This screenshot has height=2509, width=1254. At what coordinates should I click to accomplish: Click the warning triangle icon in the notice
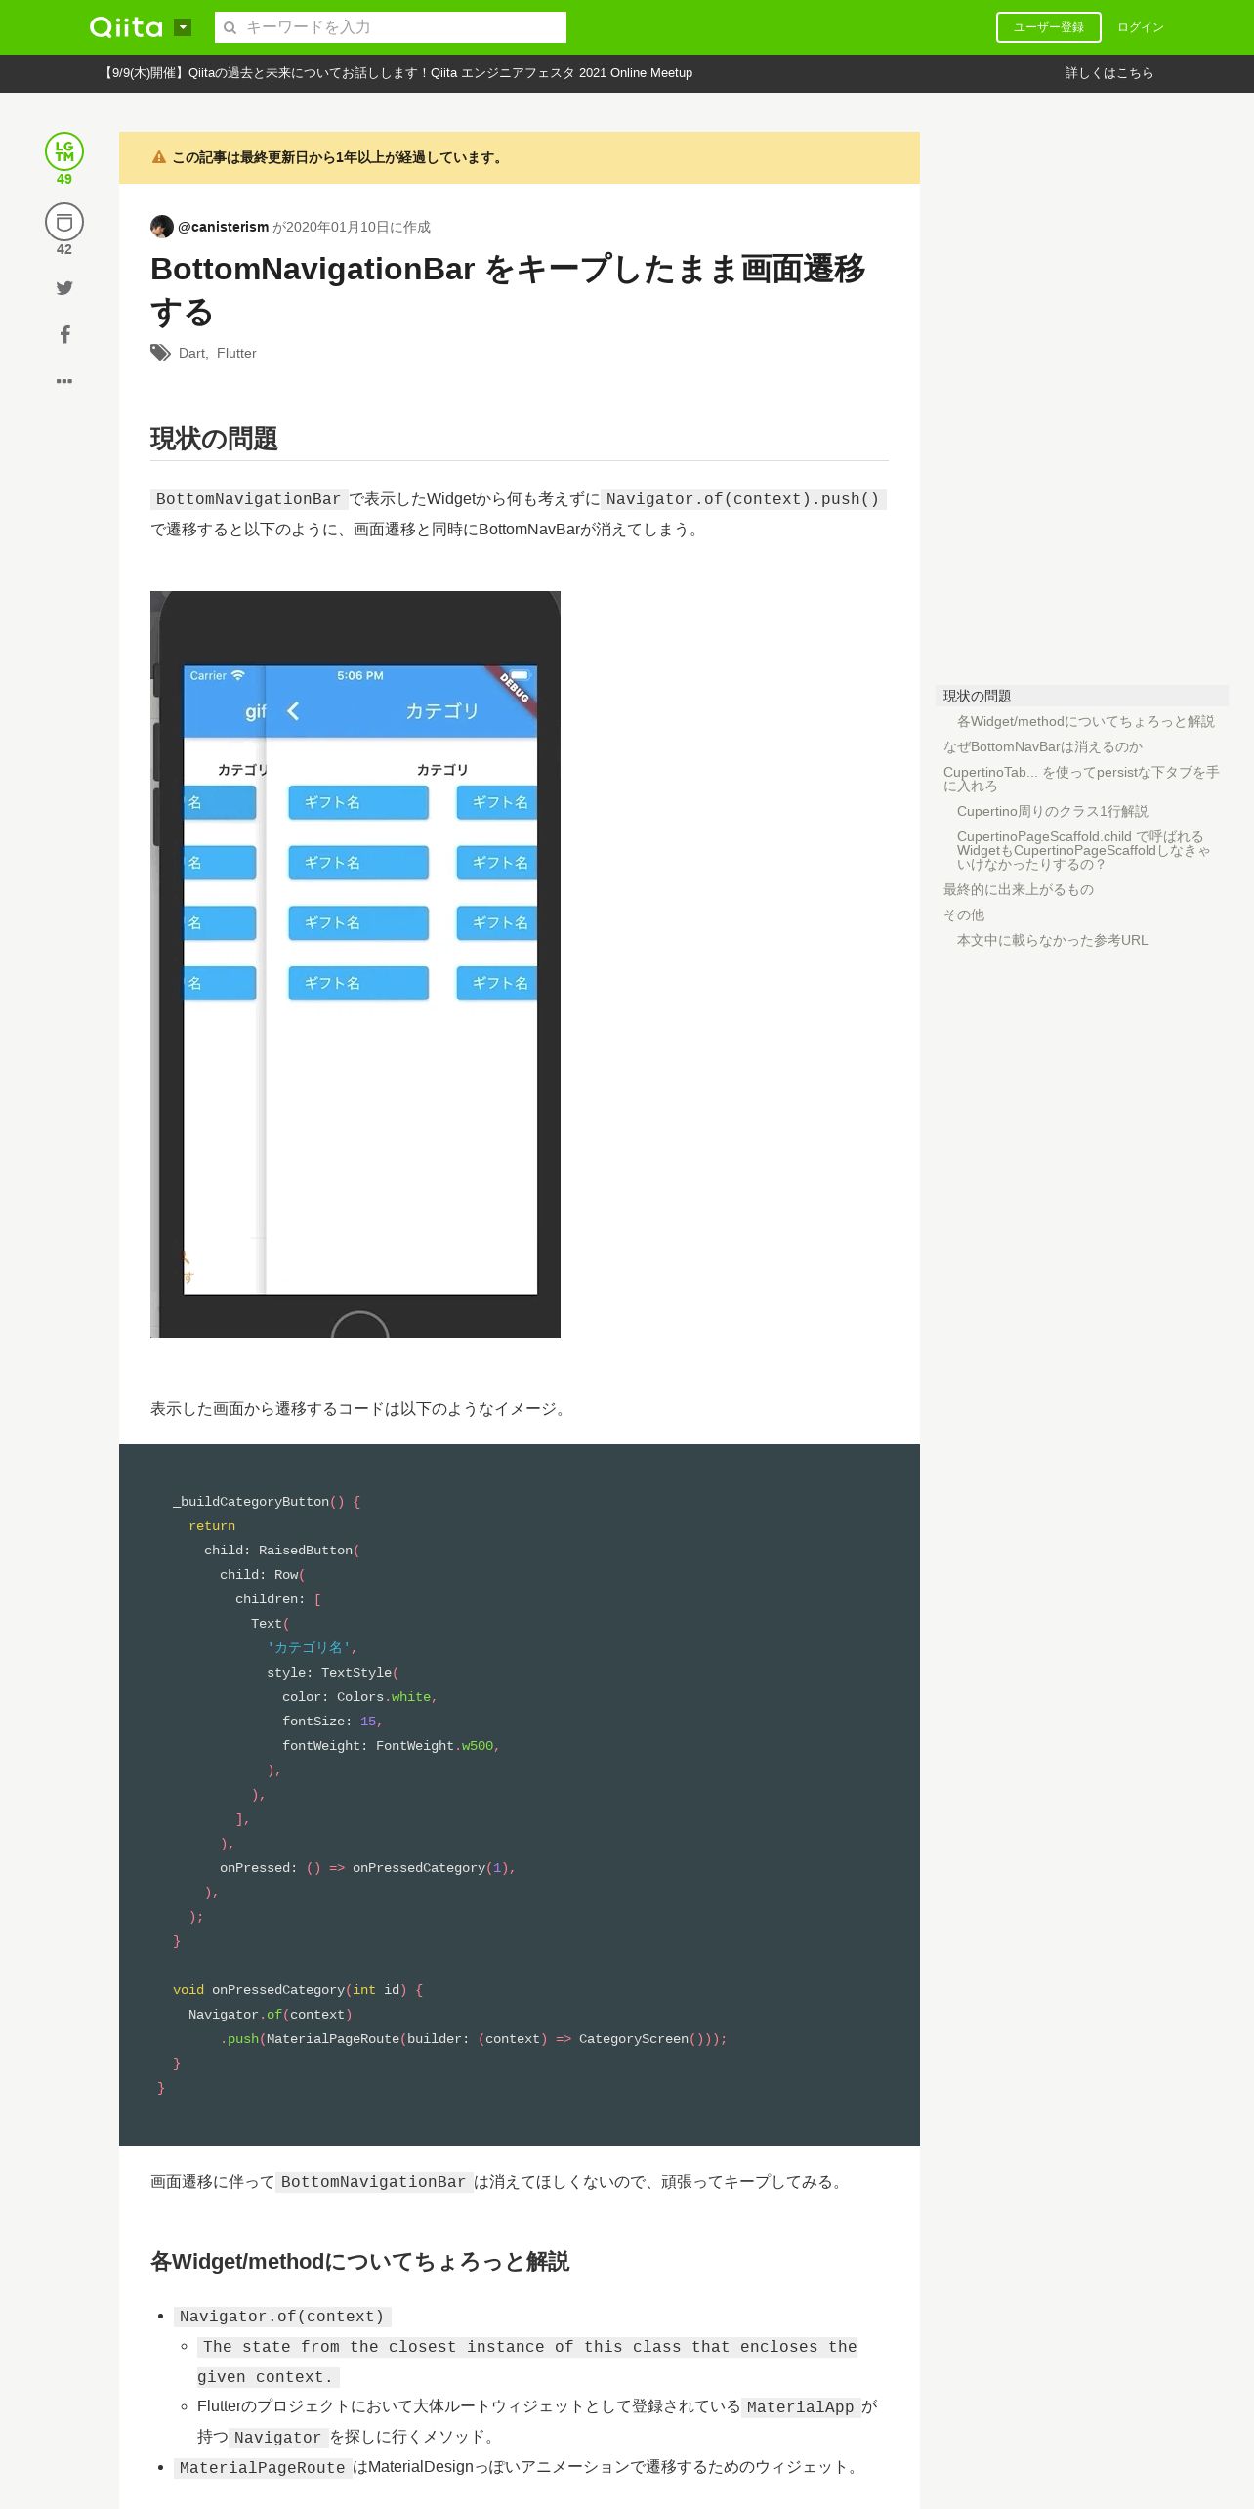pyautogui.click(x=159, y=157)
